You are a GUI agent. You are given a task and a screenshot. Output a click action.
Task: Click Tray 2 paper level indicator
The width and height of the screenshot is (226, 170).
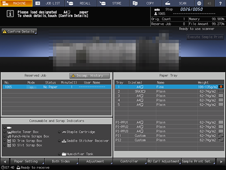(x=221, y=91)
